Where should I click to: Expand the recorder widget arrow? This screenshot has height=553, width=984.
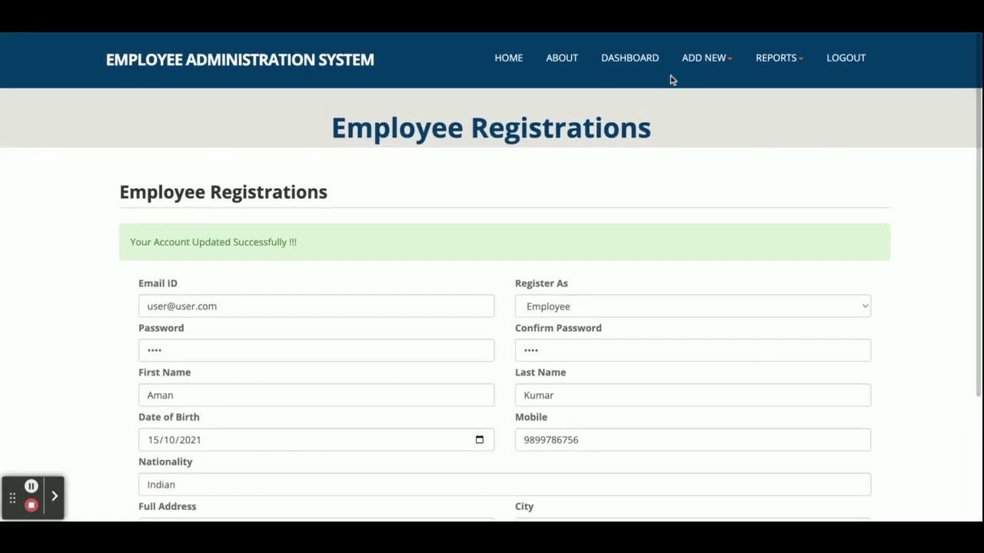point(55,496)
